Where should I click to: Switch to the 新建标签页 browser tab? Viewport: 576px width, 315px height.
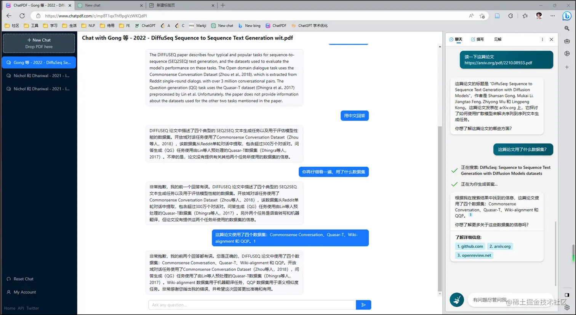(181, 5)
